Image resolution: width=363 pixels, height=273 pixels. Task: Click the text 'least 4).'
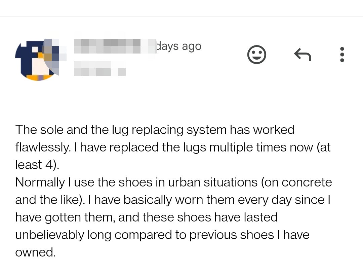coord(37,165)
